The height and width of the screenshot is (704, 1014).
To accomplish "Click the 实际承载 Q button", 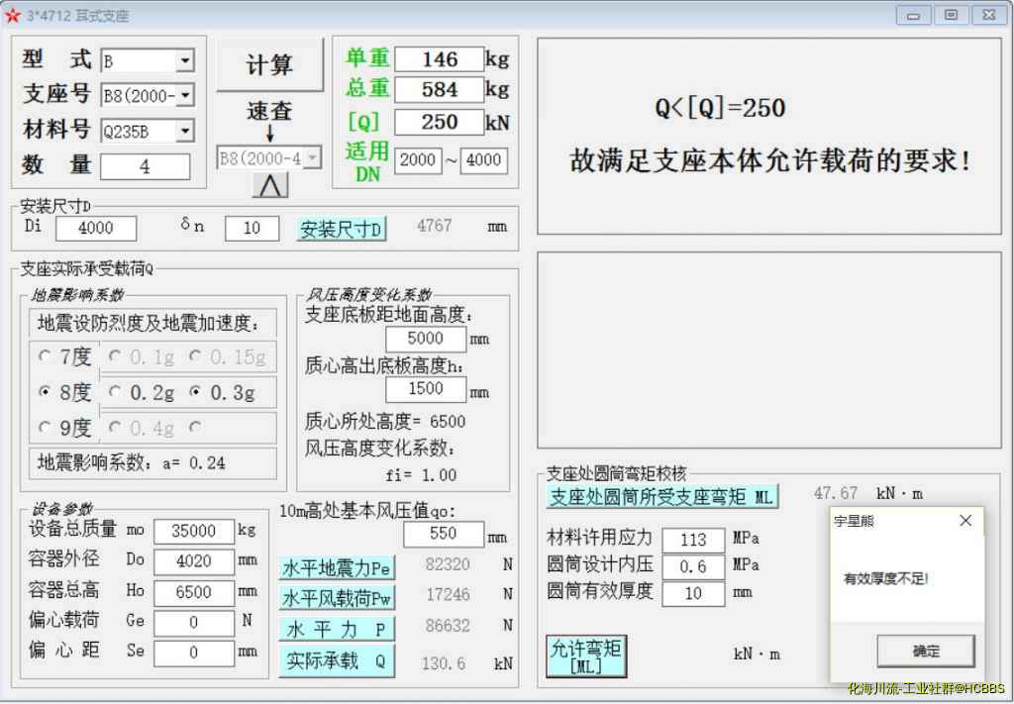I will (337, 661).
